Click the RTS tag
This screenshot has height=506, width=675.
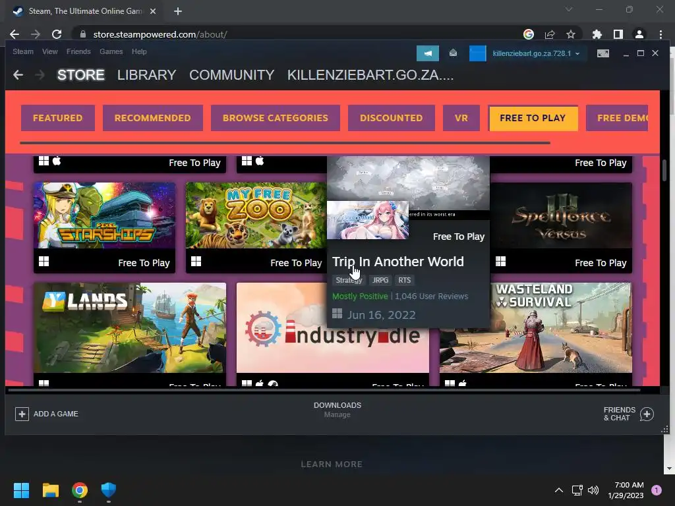tap(404, 280)
